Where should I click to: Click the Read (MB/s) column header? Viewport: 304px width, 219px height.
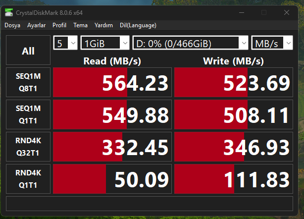[x=112, y=61]
